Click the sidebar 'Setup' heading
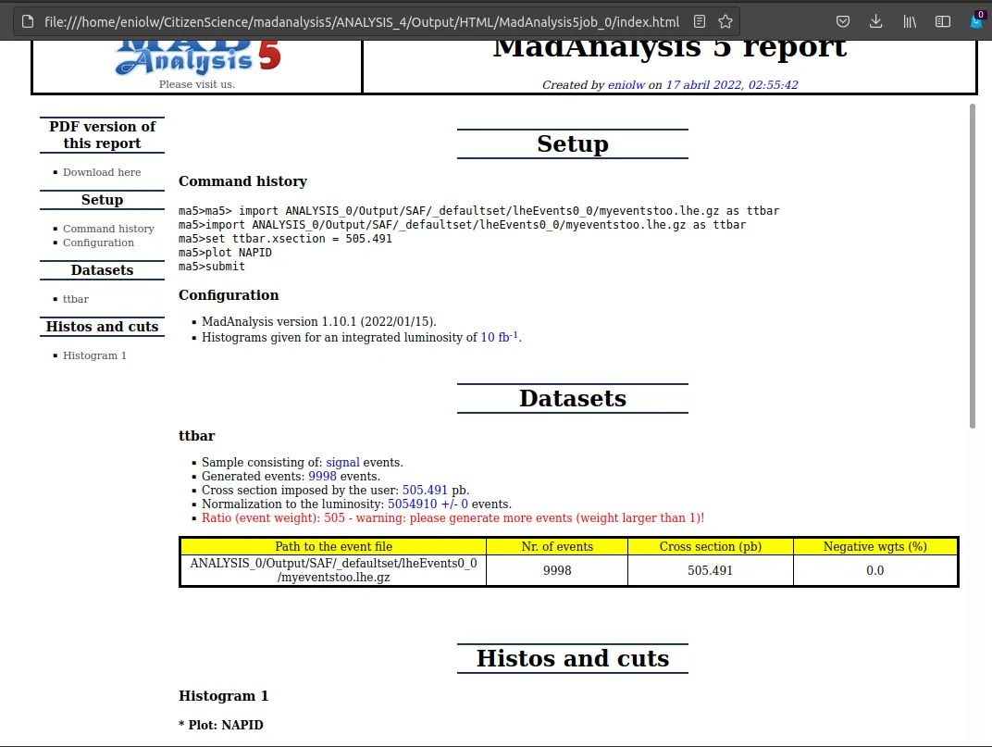 pos(102,200)
